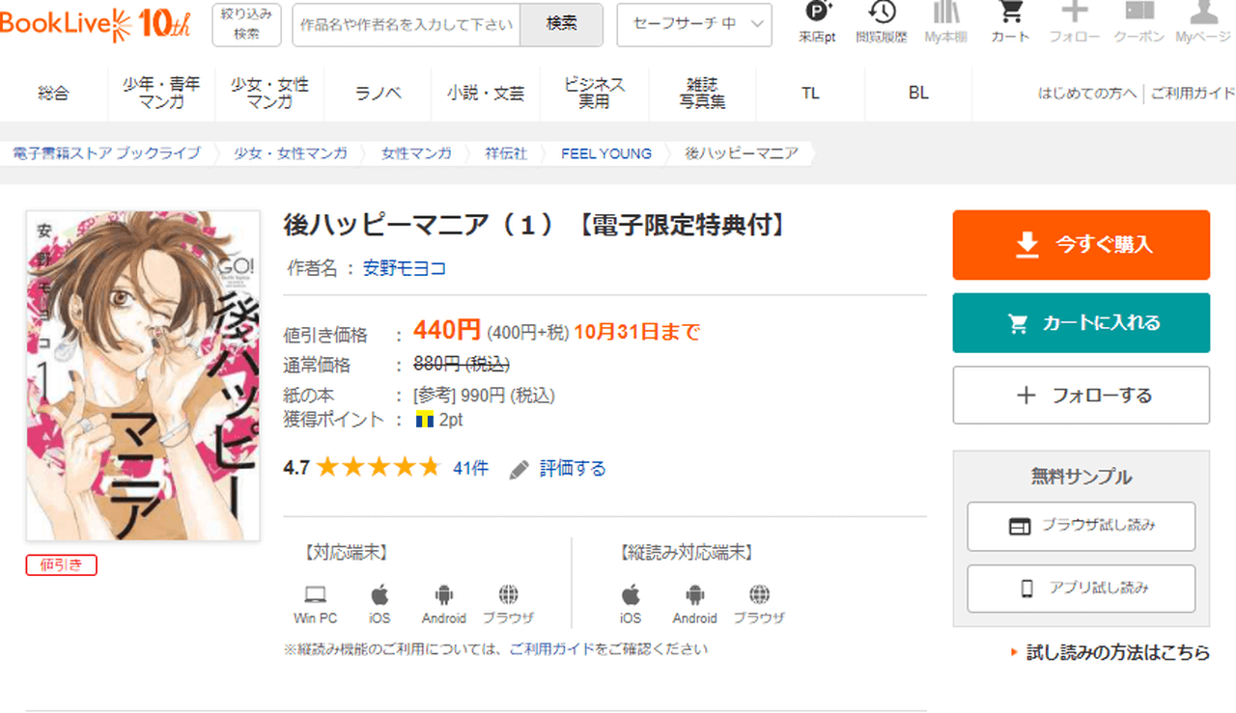The width and height of the screenshot is (1236, 713).
Task: Open the クーポン coupon icon
Action: point(1139,14)
